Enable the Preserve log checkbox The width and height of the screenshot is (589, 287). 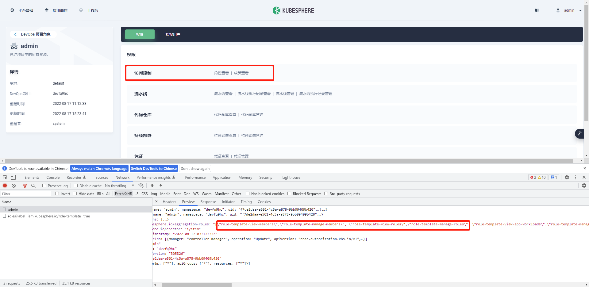coord(45,186)
